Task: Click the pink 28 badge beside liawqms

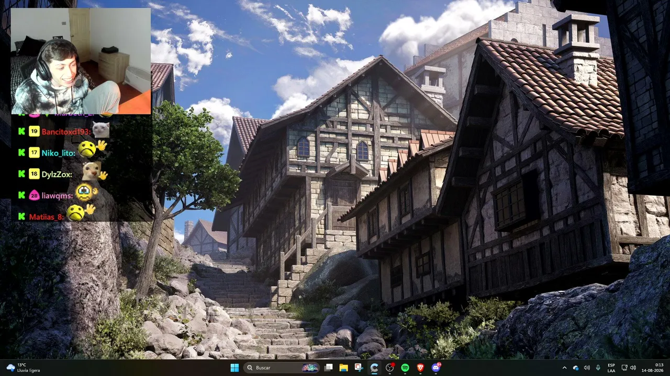Action: pos(34,195)
